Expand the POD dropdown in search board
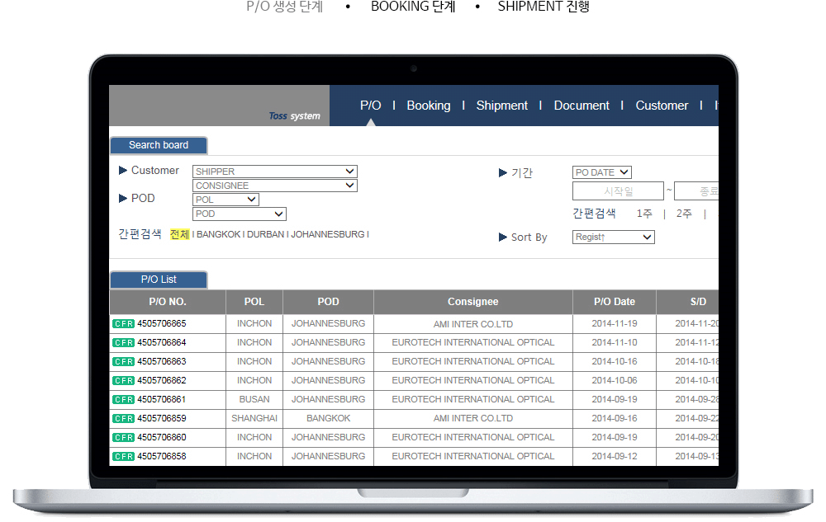The width and height of the screenshot is (826, 522). 240,214
